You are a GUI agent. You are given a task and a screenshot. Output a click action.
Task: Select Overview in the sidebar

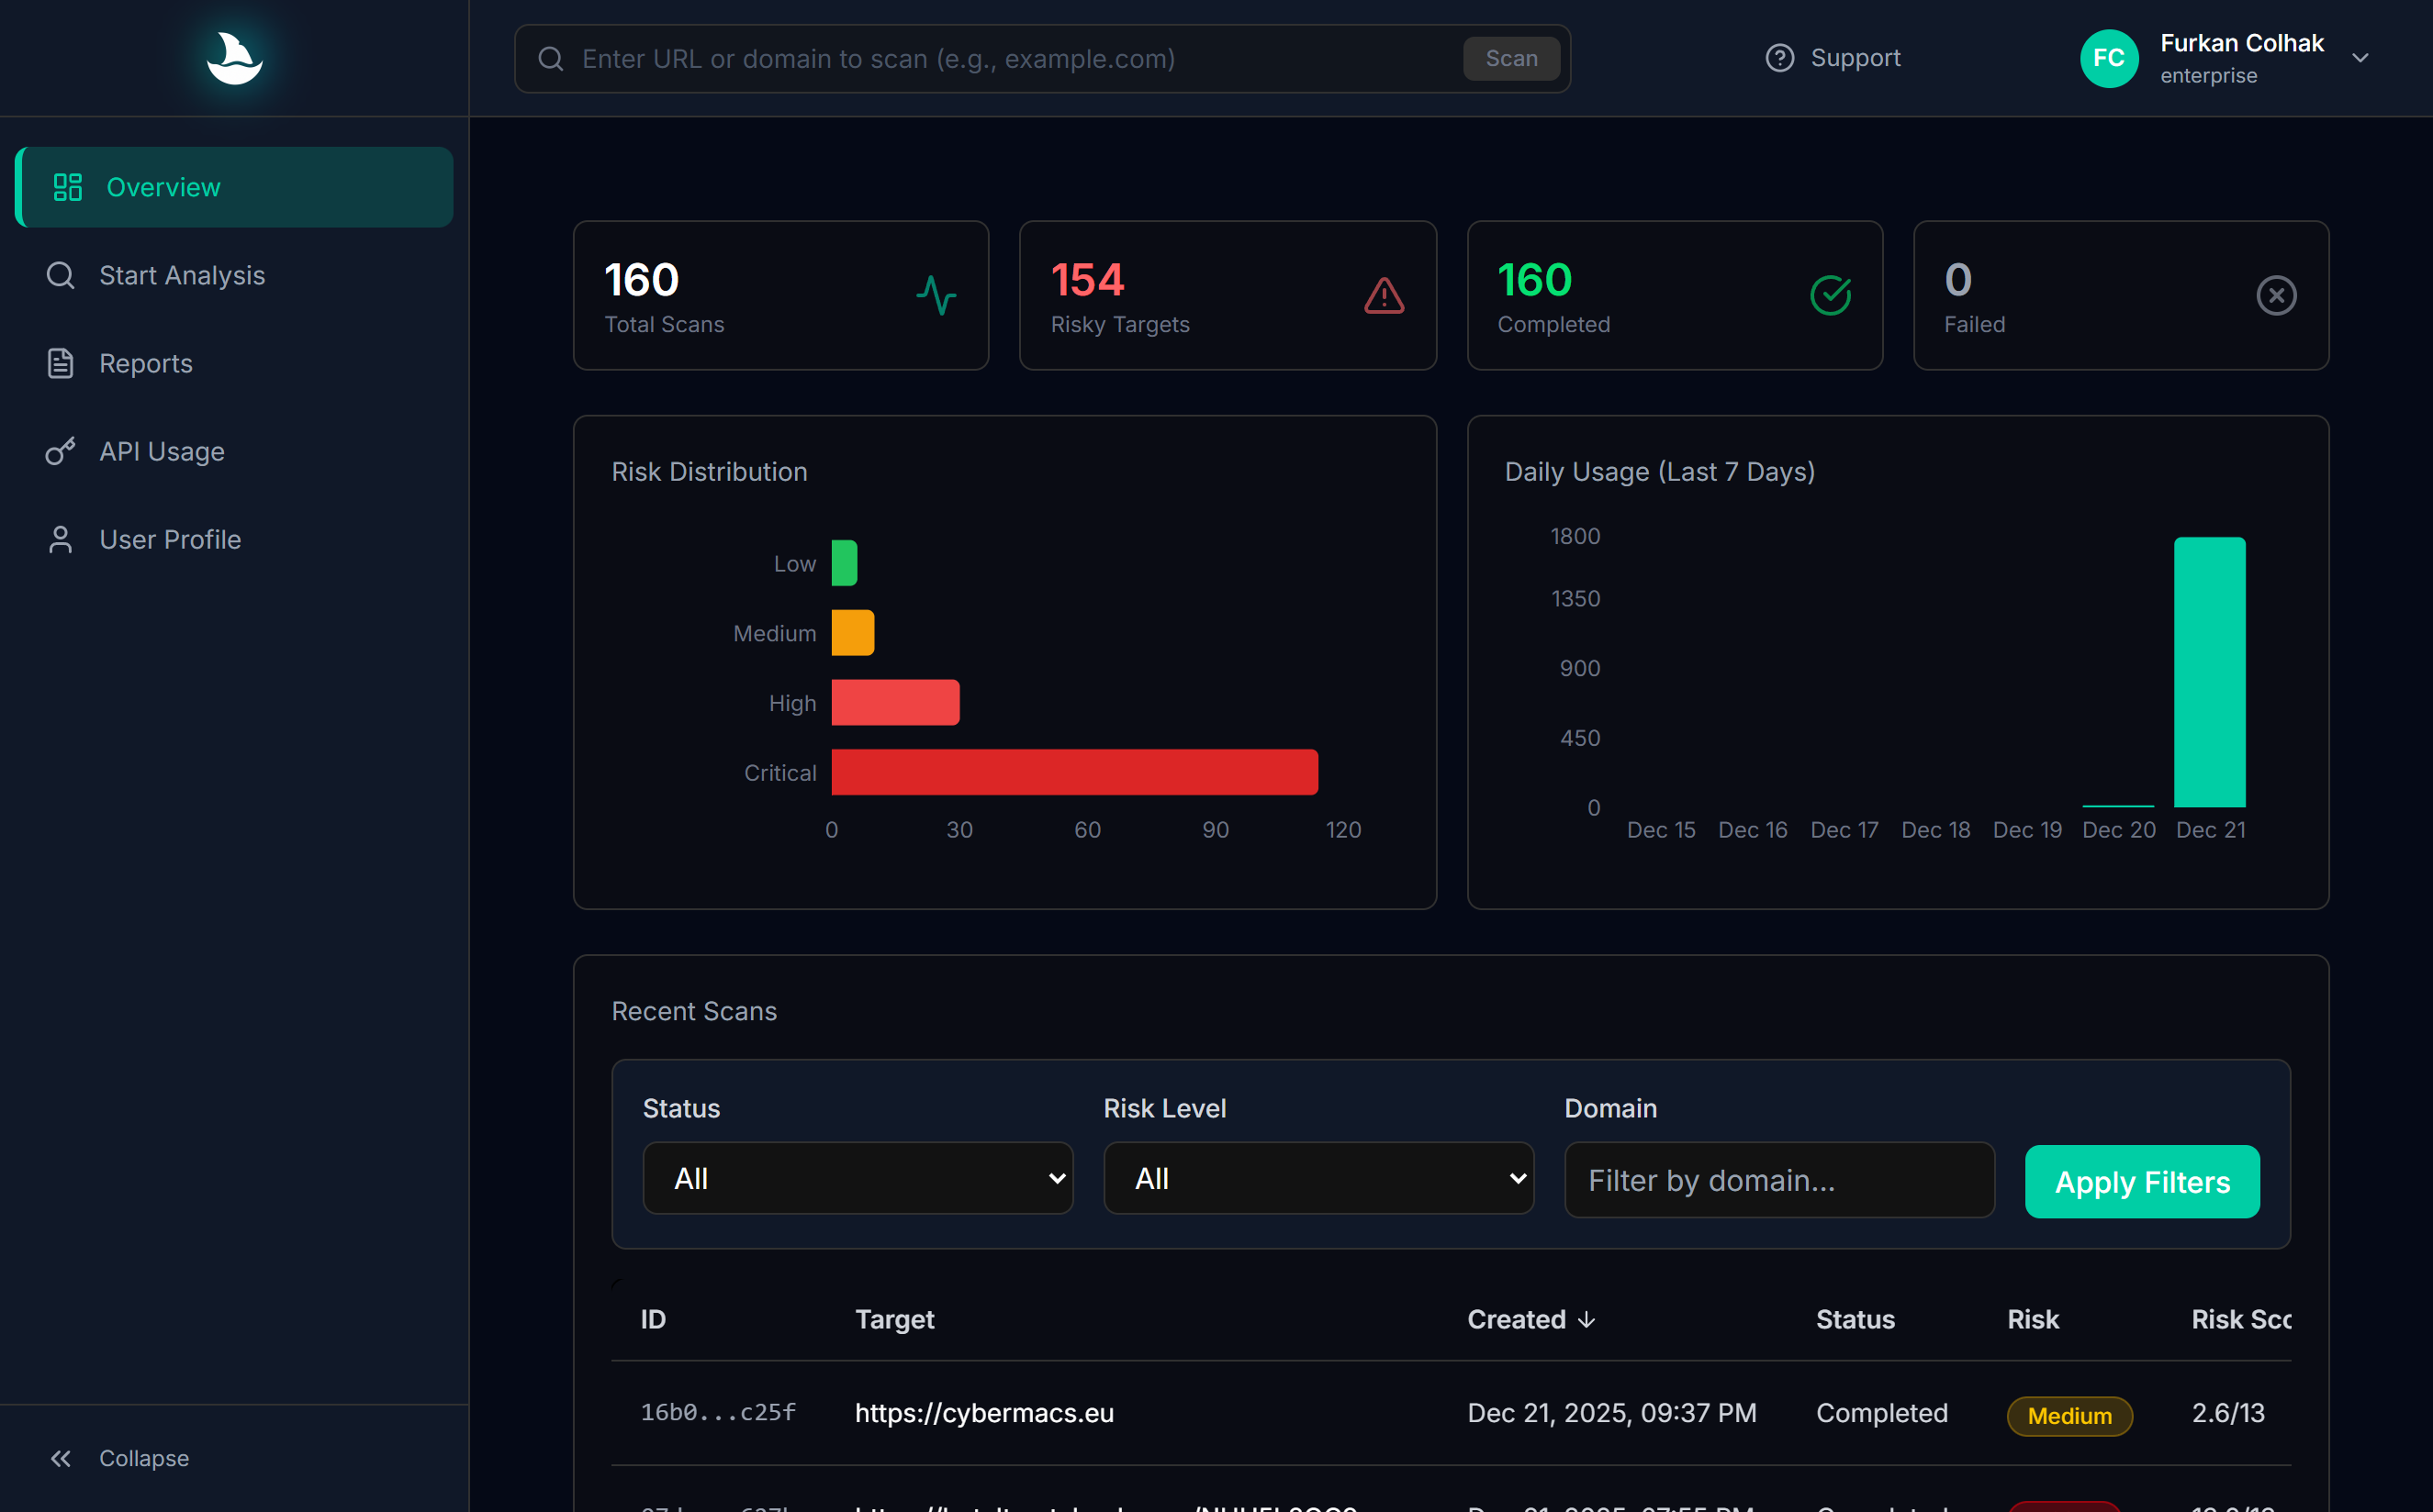163,187
